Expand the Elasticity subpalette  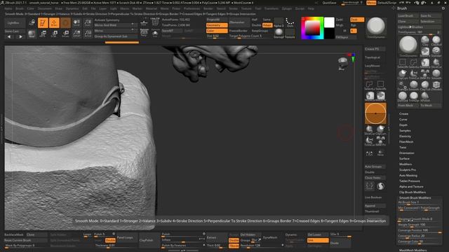[405, 136]
